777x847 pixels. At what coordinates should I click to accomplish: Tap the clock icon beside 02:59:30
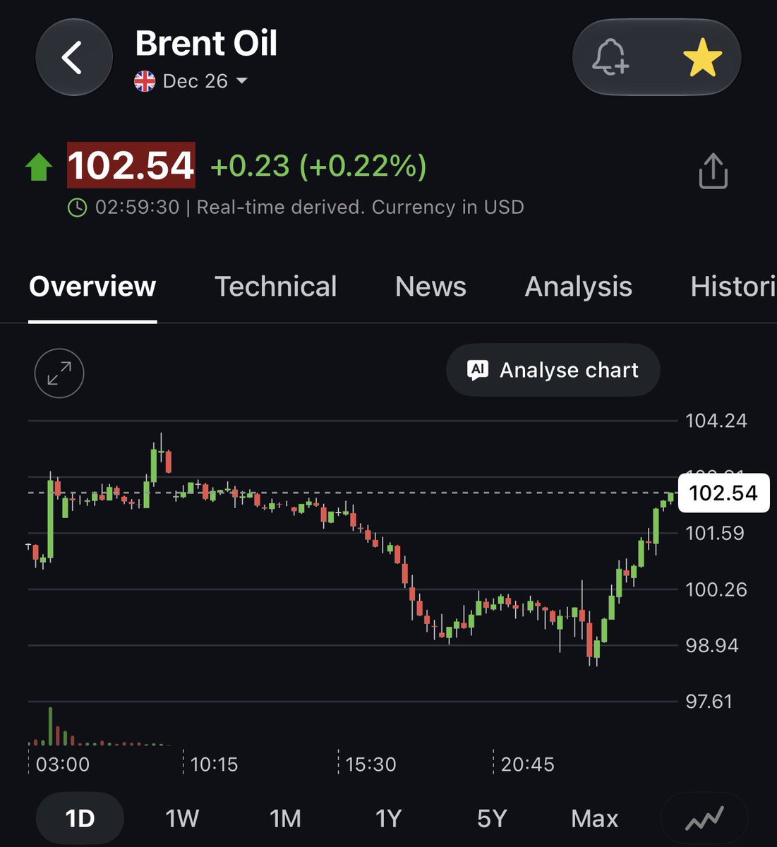point(77,208)
